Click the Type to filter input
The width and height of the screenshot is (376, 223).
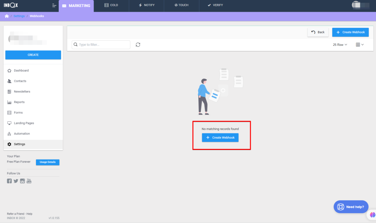pos(101,45)
